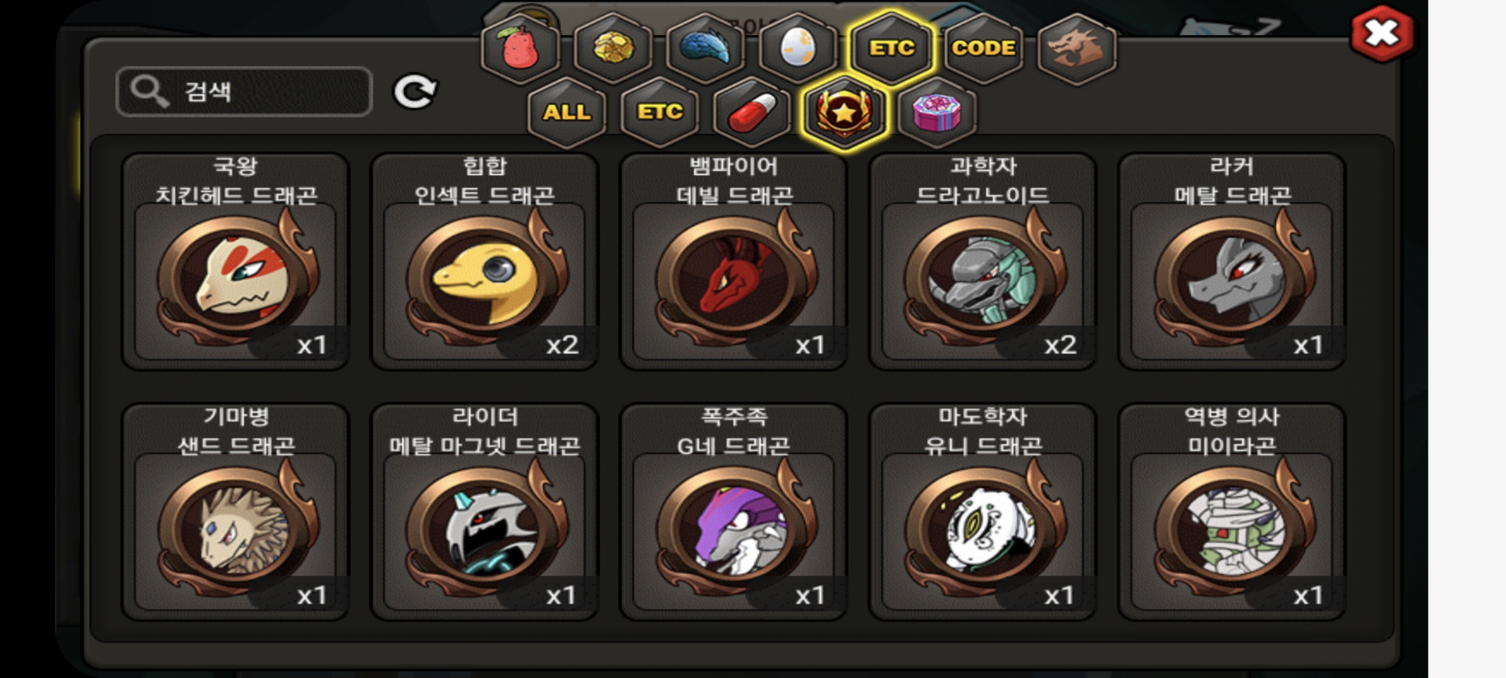Switch to the highlighted ETC top tab
Viewport: 1506px width, 678px height.
(891, 48)
